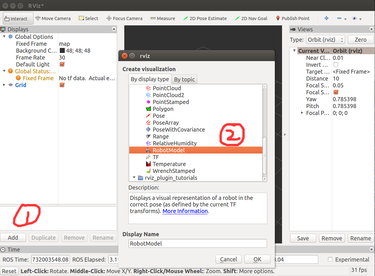Collapse the Current View tree node
The height and width of the screenshot is (276, 375).
(295, 50)
